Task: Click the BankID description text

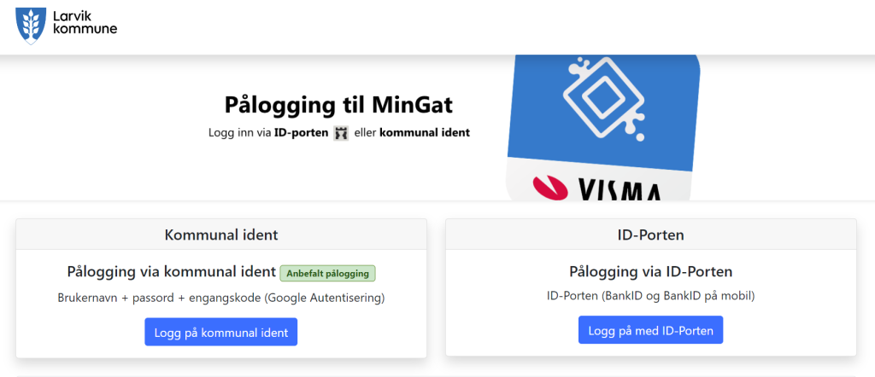Action: click(651, 296)
